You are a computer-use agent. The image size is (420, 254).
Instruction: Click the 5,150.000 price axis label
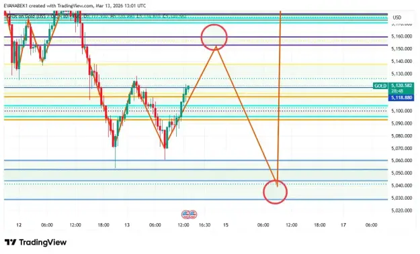[x=401, y=49]
